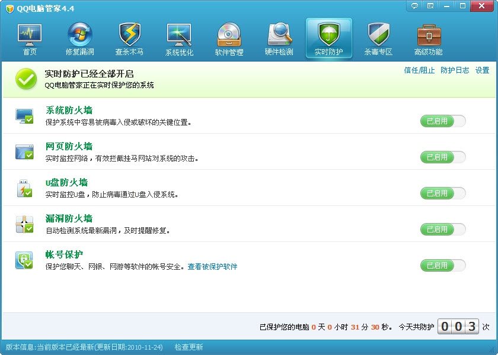Click the 网页防火墙 heading
The width and height of the screenshot is (498, 355).
(69, 147)
